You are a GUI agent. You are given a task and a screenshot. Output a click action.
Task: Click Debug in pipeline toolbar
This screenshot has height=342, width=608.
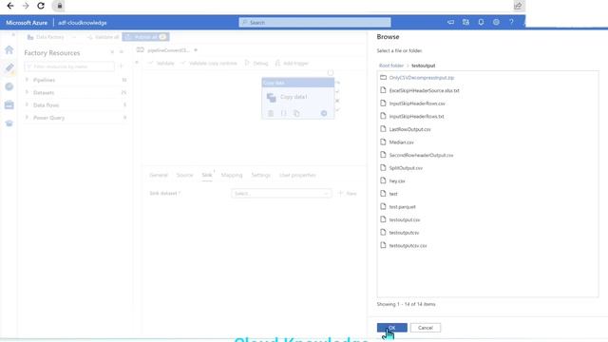point(256,64)
